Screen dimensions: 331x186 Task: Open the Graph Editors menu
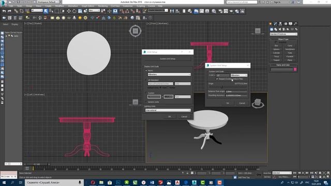(x=88, y=6)
